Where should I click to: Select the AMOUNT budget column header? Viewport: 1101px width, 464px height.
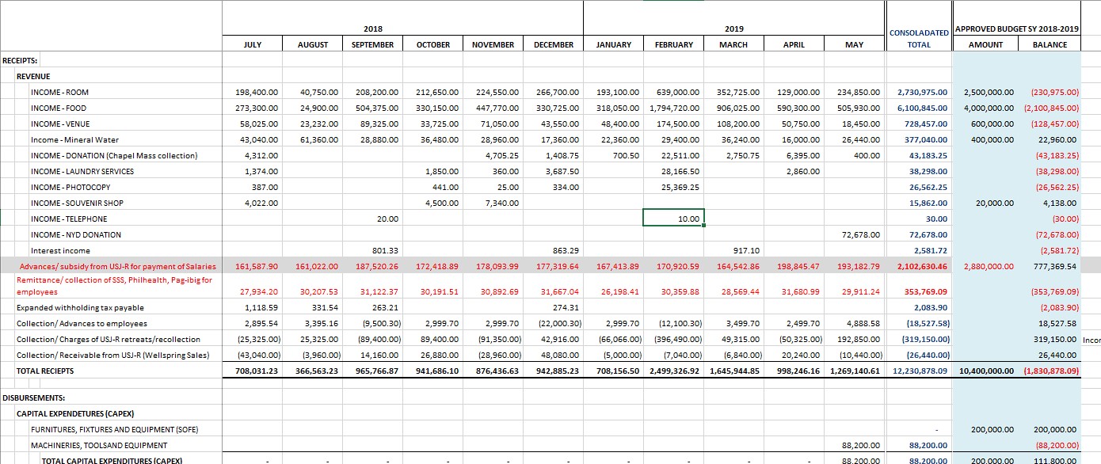coord(985,45)
